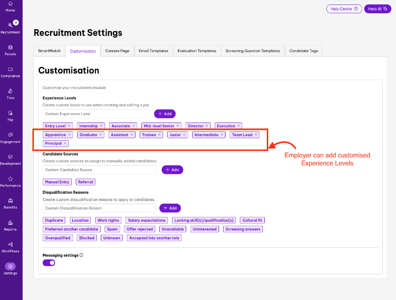Select the Screening answers tag
The image size is (396, 300).
tap(243, 229)
